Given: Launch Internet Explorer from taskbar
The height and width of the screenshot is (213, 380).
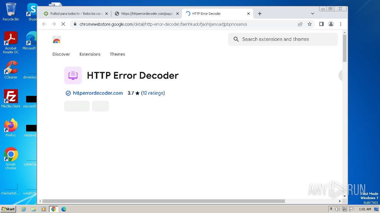Looking at the screenshot, I should (x=23, y=209).
